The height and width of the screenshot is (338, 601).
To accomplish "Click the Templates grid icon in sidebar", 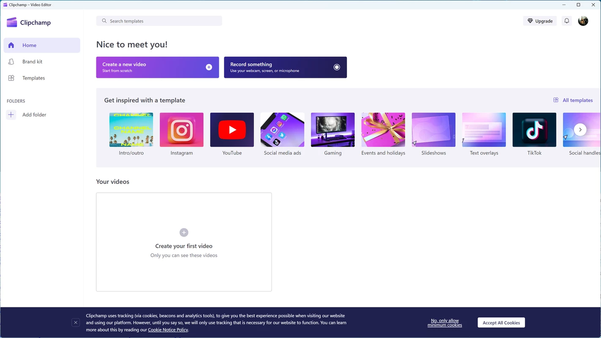I will [x=11, y=78].
